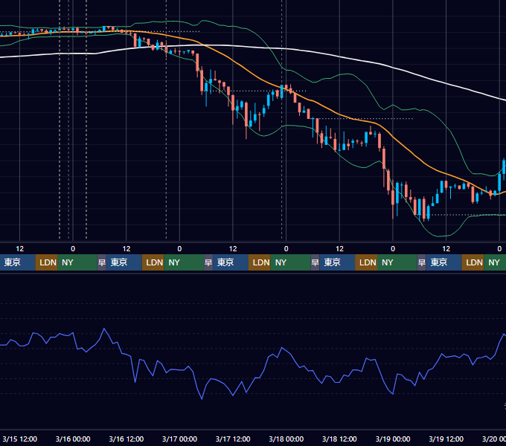Click the 早 early-session block before 3/18 東京
The image size is (506, 446).
point(315,262)
